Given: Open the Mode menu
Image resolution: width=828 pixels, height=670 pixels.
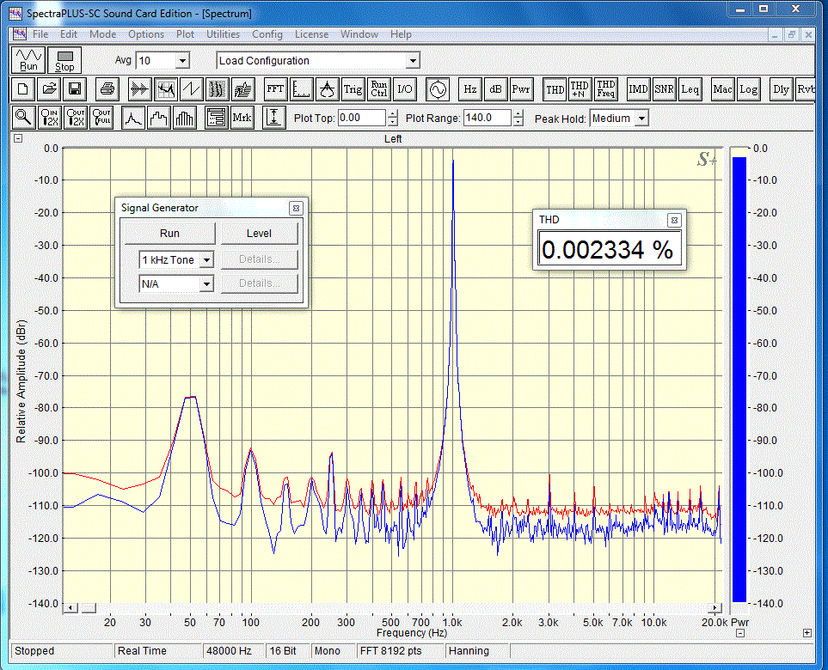Looking at the screenshot, I should tap(102, 34).
